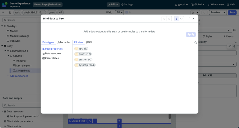This screenshot has height=128, width=239.
Task: Open What's new
Action: [216, 4]
